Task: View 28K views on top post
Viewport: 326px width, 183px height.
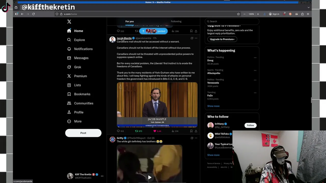Action: coord(175,31)
